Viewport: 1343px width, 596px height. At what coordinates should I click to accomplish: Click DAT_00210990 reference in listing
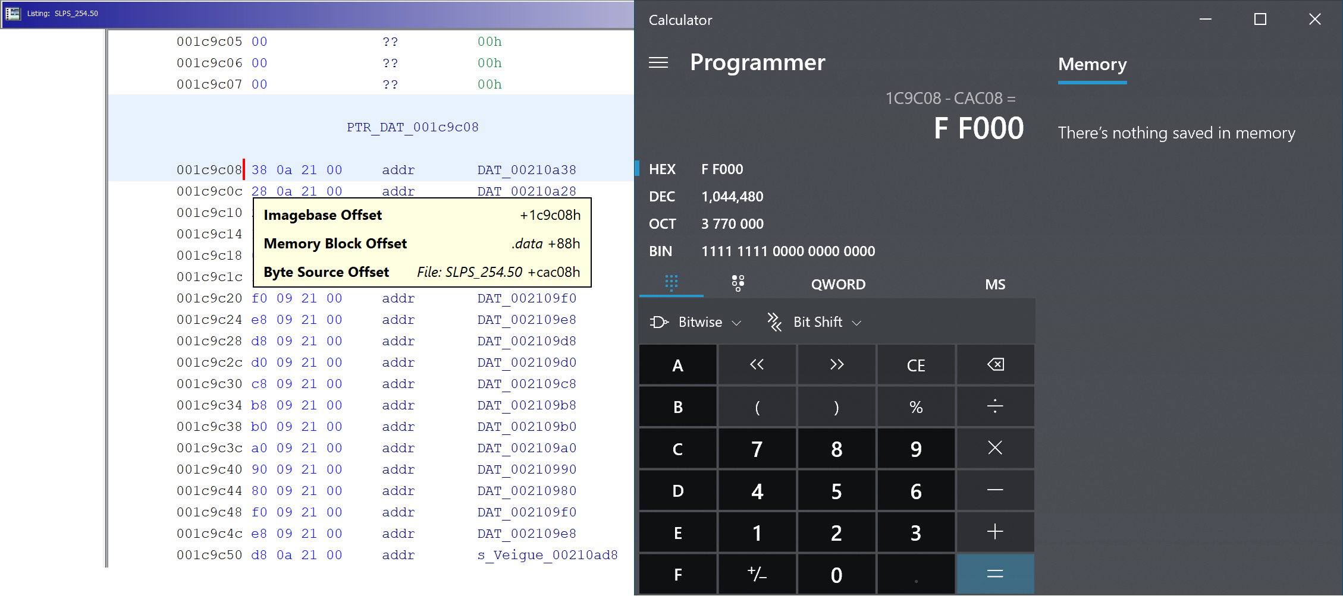pos(526,469)
